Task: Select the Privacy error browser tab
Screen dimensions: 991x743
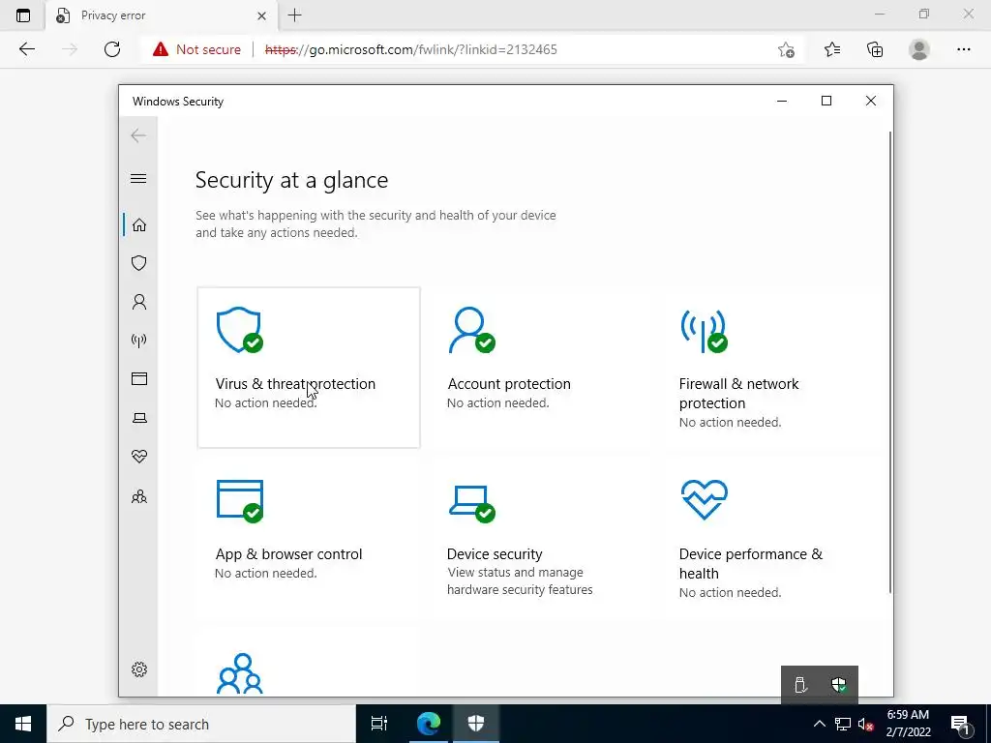Action: (x=162, y=15)
